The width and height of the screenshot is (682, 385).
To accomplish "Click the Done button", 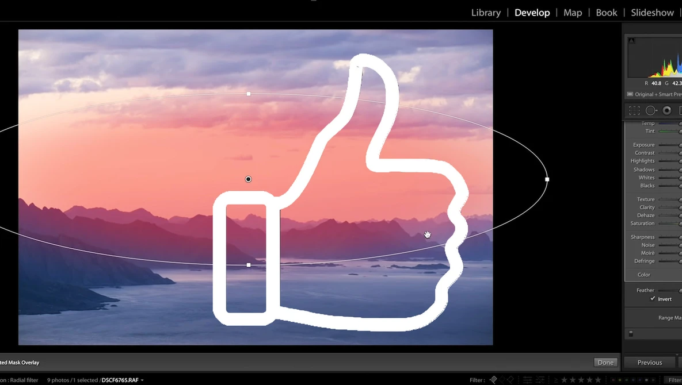I will tap(605, 363).
